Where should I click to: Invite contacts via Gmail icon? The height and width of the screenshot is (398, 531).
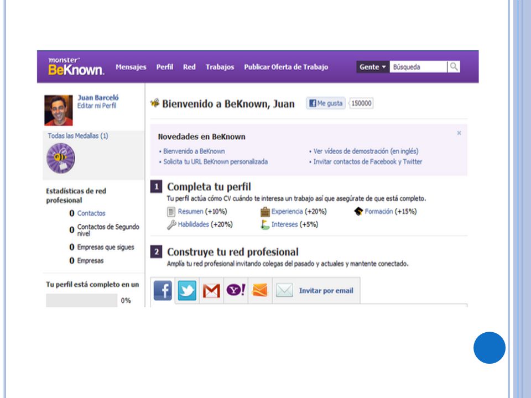point(211,290)
